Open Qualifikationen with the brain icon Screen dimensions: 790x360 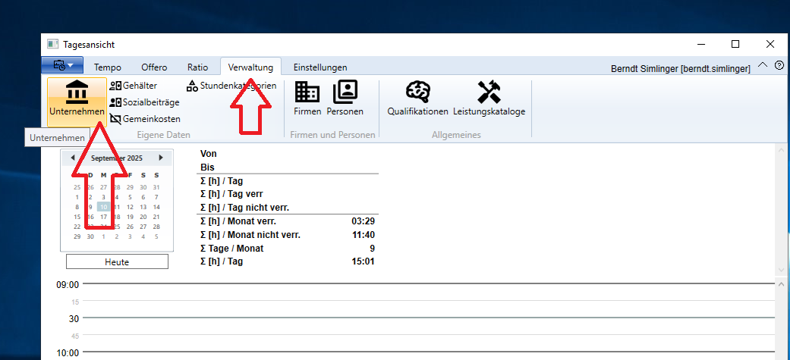pyautogui.click(x=417, y=99)
